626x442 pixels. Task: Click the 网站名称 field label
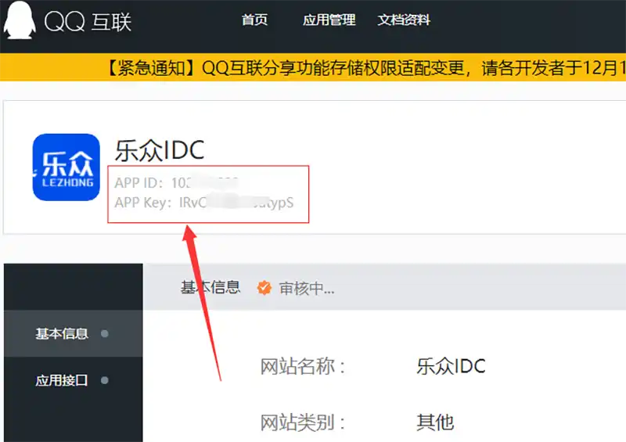coord(302,366)
